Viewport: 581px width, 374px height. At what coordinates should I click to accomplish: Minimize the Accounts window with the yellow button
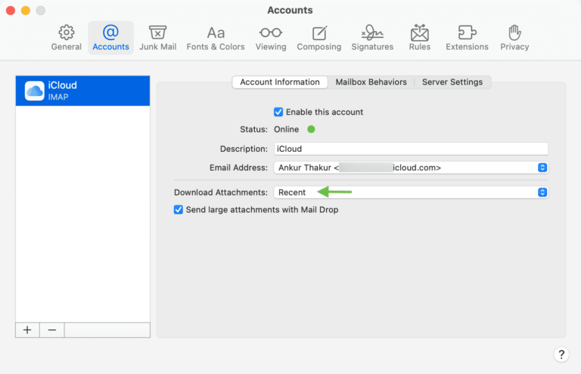[26, 11]
